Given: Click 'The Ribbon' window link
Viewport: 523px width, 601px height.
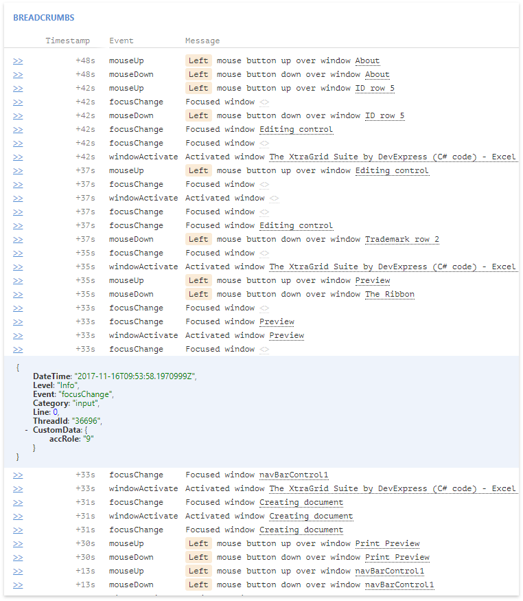Looking at the screenshot, I should point(389,295).
